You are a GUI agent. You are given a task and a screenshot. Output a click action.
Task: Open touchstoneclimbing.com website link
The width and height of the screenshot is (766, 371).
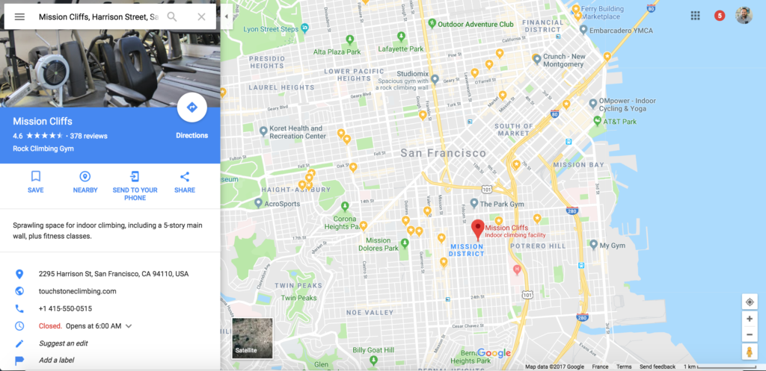[78, 291]
